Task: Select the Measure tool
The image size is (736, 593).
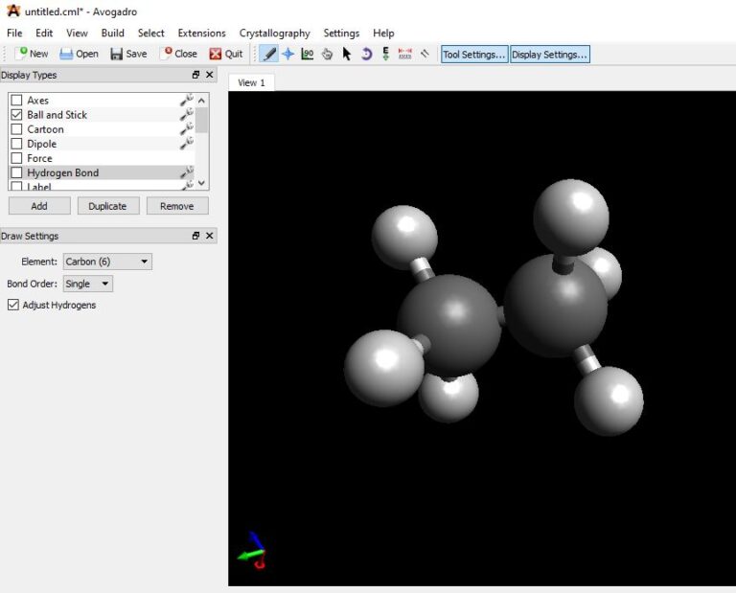Action: [404, 55]
